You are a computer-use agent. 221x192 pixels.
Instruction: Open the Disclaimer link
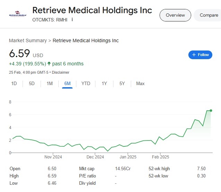click(x=60, y=72)
